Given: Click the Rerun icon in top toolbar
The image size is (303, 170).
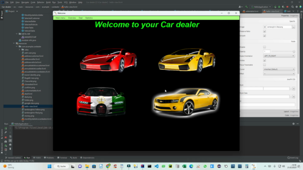Looking at the screenshot, I should pos(275,7).
